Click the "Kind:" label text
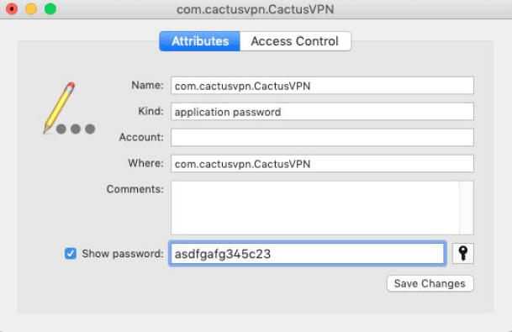The height and width of the screenshot is (332, 512). point(150,111)
